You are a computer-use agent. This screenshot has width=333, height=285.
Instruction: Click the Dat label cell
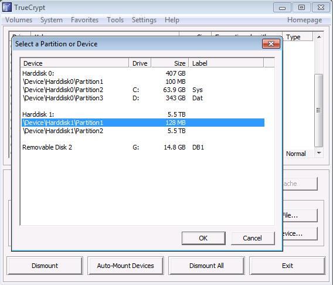(198, 98)
